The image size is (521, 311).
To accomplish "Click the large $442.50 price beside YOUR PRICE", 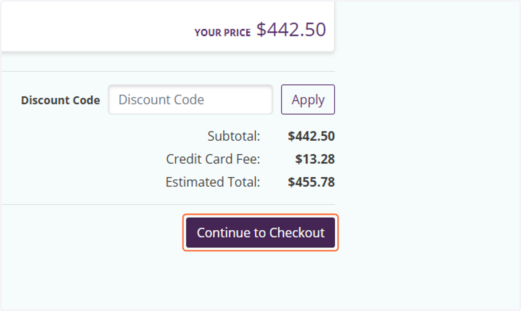I will (291, 30).
